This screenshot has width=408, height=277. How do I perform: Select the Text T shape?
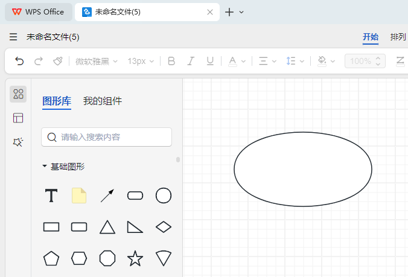click(x=51, y=196)
